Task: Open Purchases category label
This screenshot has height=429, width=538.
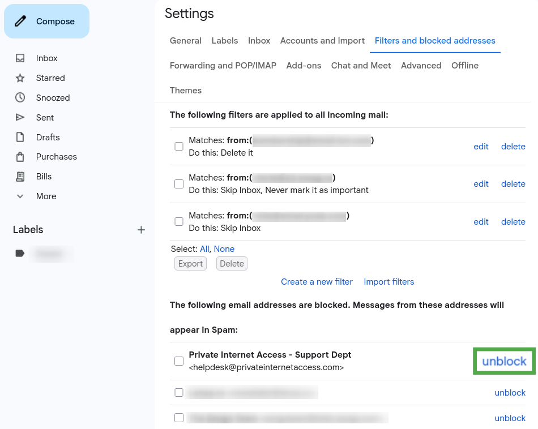Action: point(56,157)
